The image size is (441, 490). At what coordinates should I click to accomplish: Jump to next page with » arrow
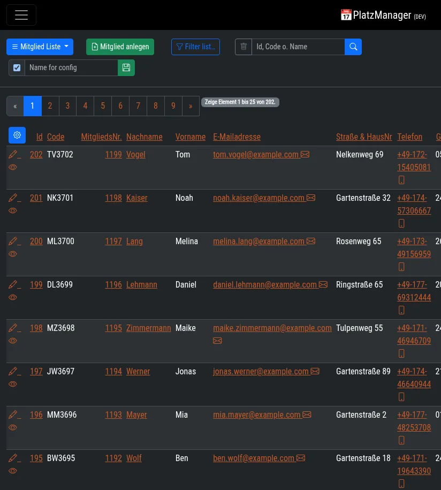(x=191, y=106)
